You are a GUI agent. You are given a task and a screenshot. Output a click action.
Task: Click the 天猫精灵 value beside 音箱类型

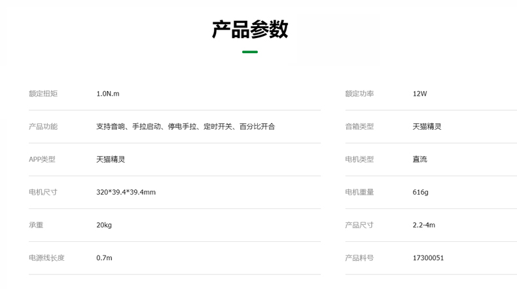tap(427, 126)
